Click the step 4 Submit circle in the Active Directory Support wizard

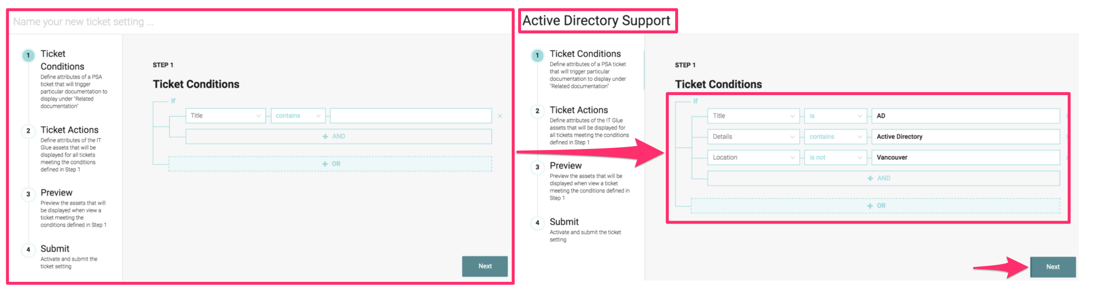coord(537,223)
